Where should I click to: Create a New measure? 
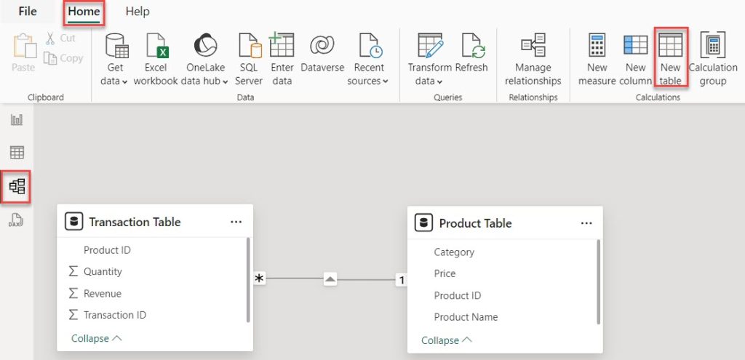[x=597, y=60]
